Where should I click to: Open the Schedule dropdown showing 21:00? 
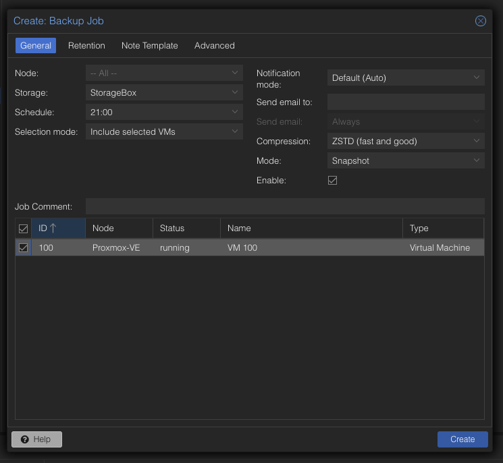[164, 112]
